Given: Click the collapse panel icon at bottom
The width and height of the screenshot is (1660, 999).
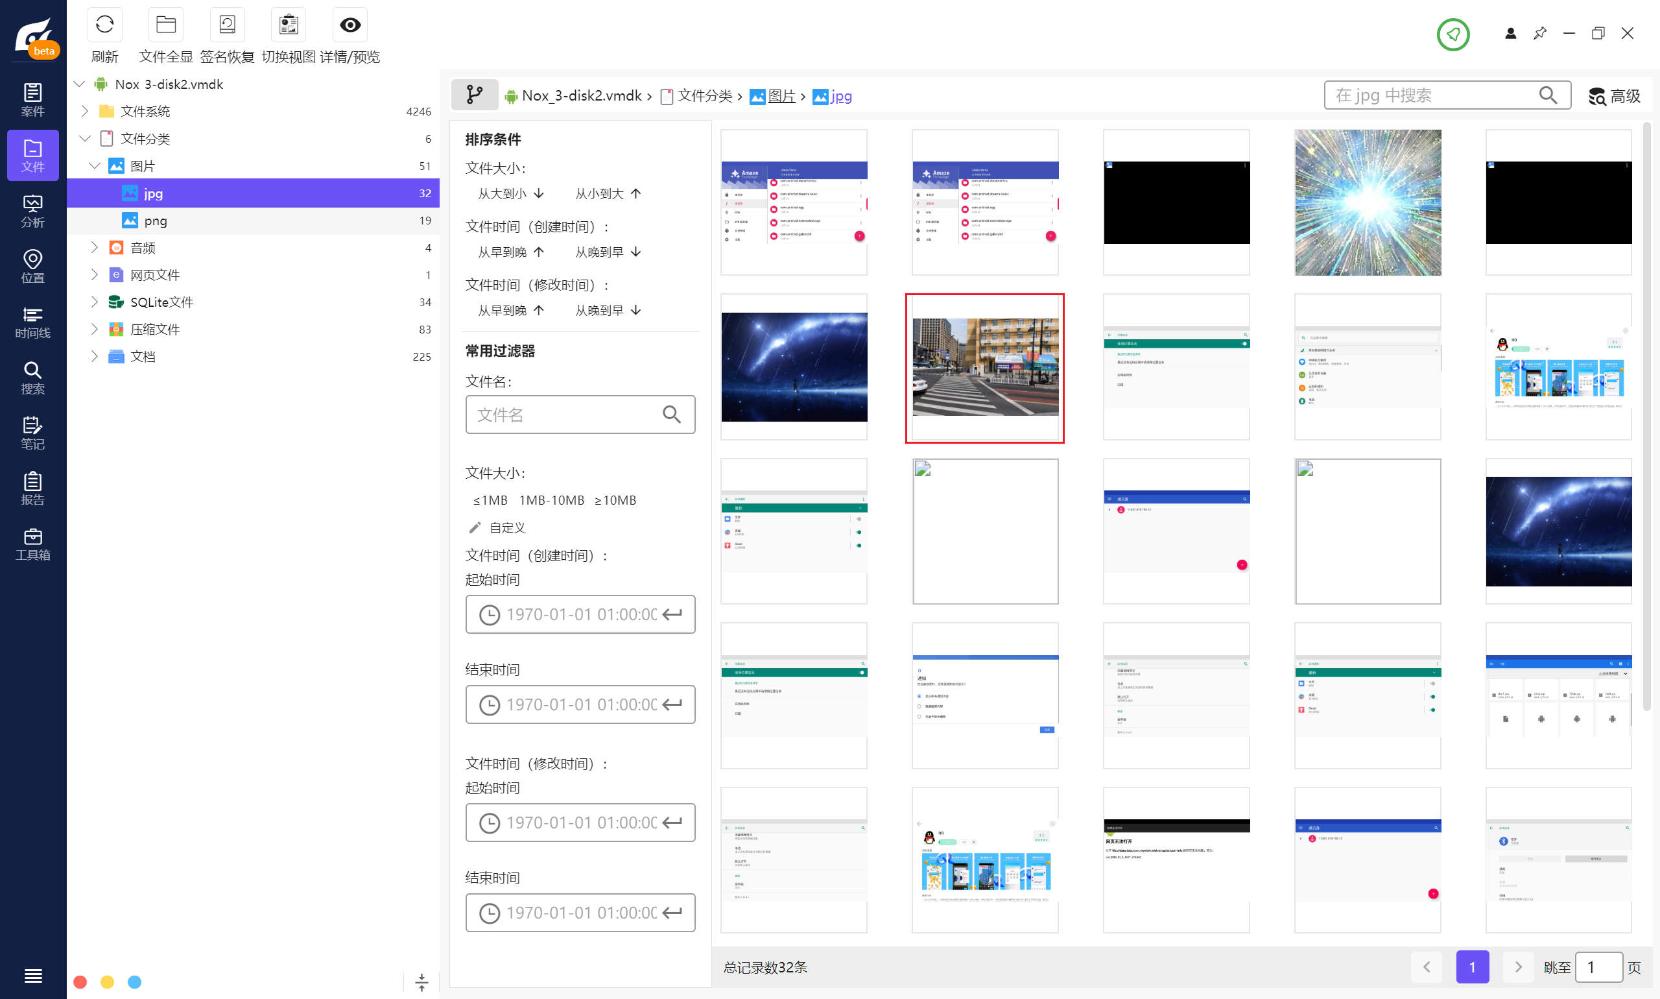Looking at the screenshot, I should (421, 982).
